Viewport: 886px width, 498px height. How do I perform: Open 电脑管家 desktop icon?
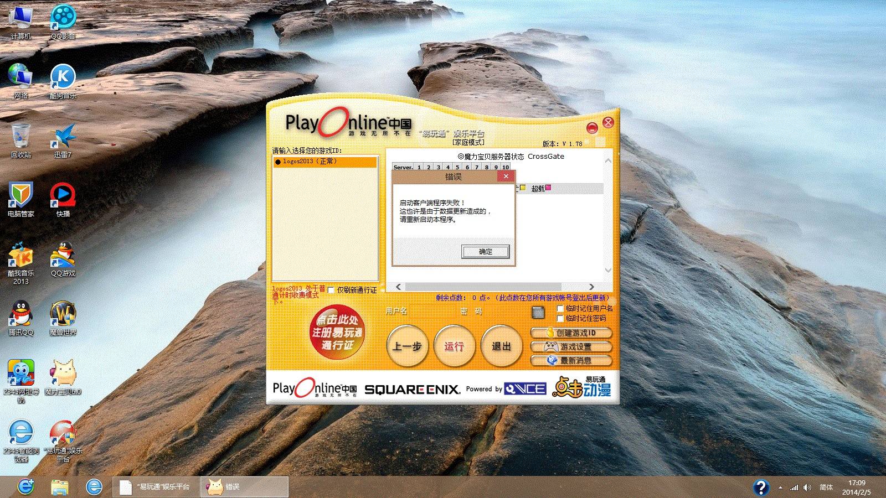(x=21, y=200)
